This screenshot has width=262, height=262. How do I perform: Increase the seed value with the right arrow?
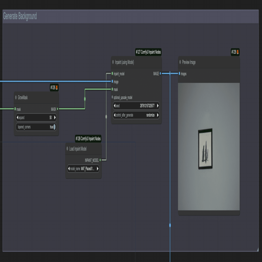coord(158,106)
